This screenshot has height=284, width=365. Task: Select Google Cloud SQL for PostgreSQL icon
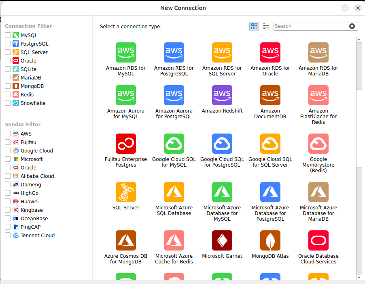(x=222, y=144)
